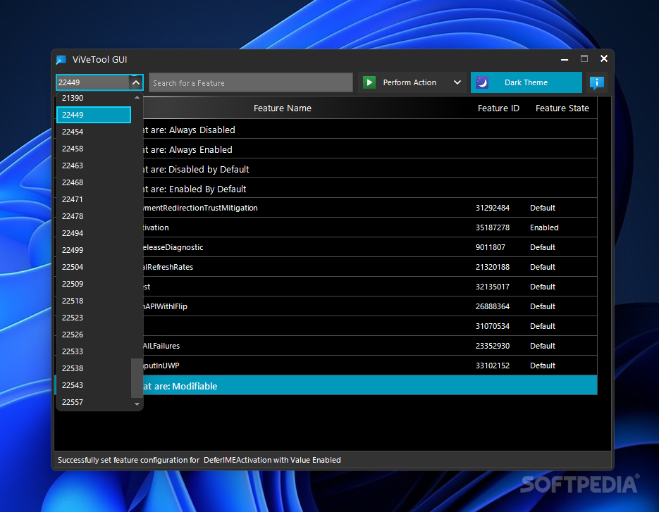Select the ReleaseDiagnostic feature row

coord(370,247)
